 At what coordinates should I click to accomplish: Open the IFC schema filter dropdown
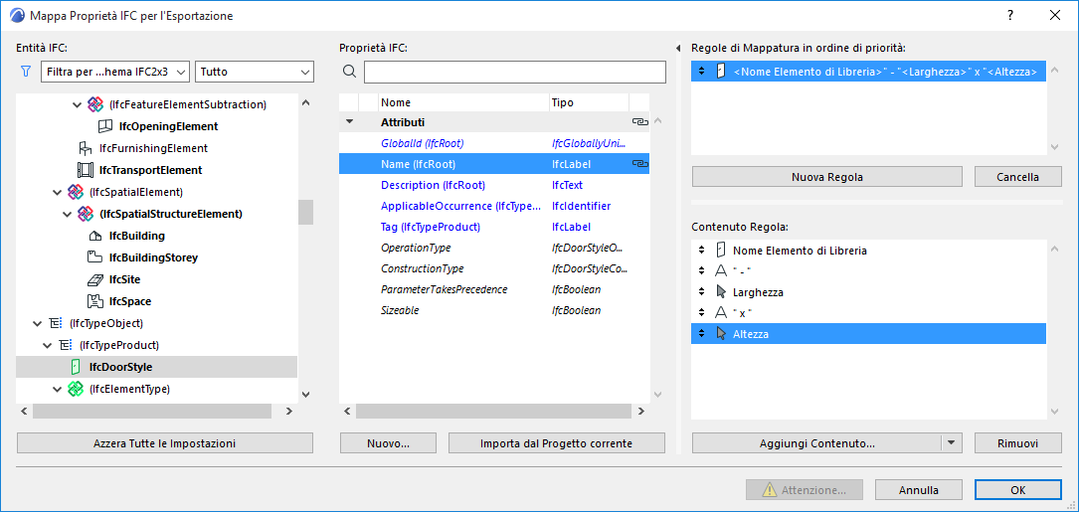[117, 72]
